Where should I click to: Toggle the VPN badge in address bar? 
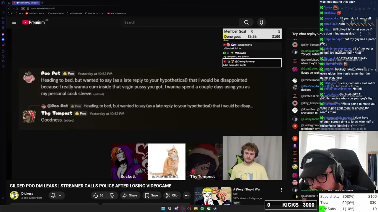pyautogui.click(x=23, y=8)
